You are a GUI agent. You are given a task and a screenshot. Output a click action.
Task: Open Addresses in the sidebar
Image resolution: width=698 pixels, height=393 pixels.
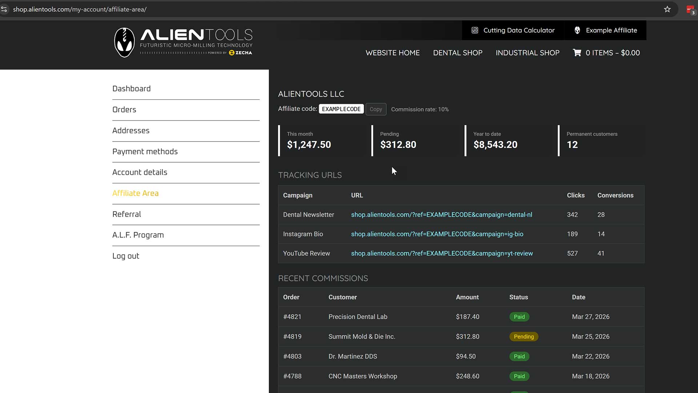131,131
